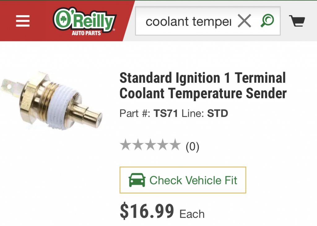Open the (0) reviews count
Viewport: 317px width, 226px height.
192,146
